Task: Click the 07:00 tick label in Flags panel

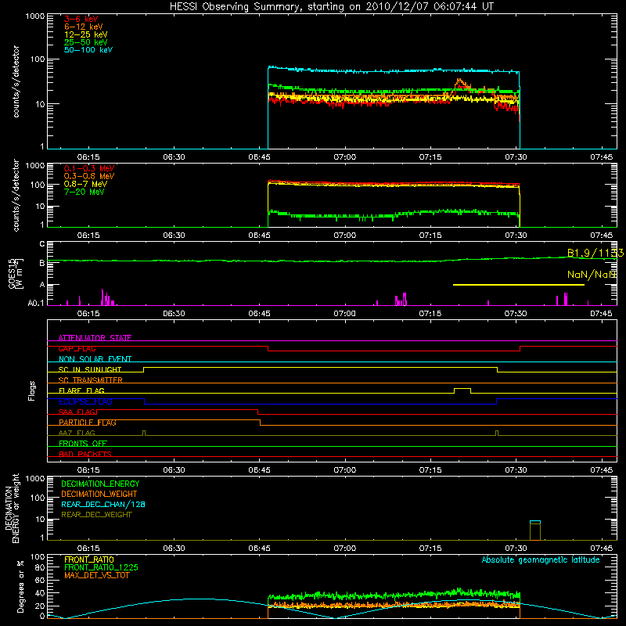Action: pos(344,470)
